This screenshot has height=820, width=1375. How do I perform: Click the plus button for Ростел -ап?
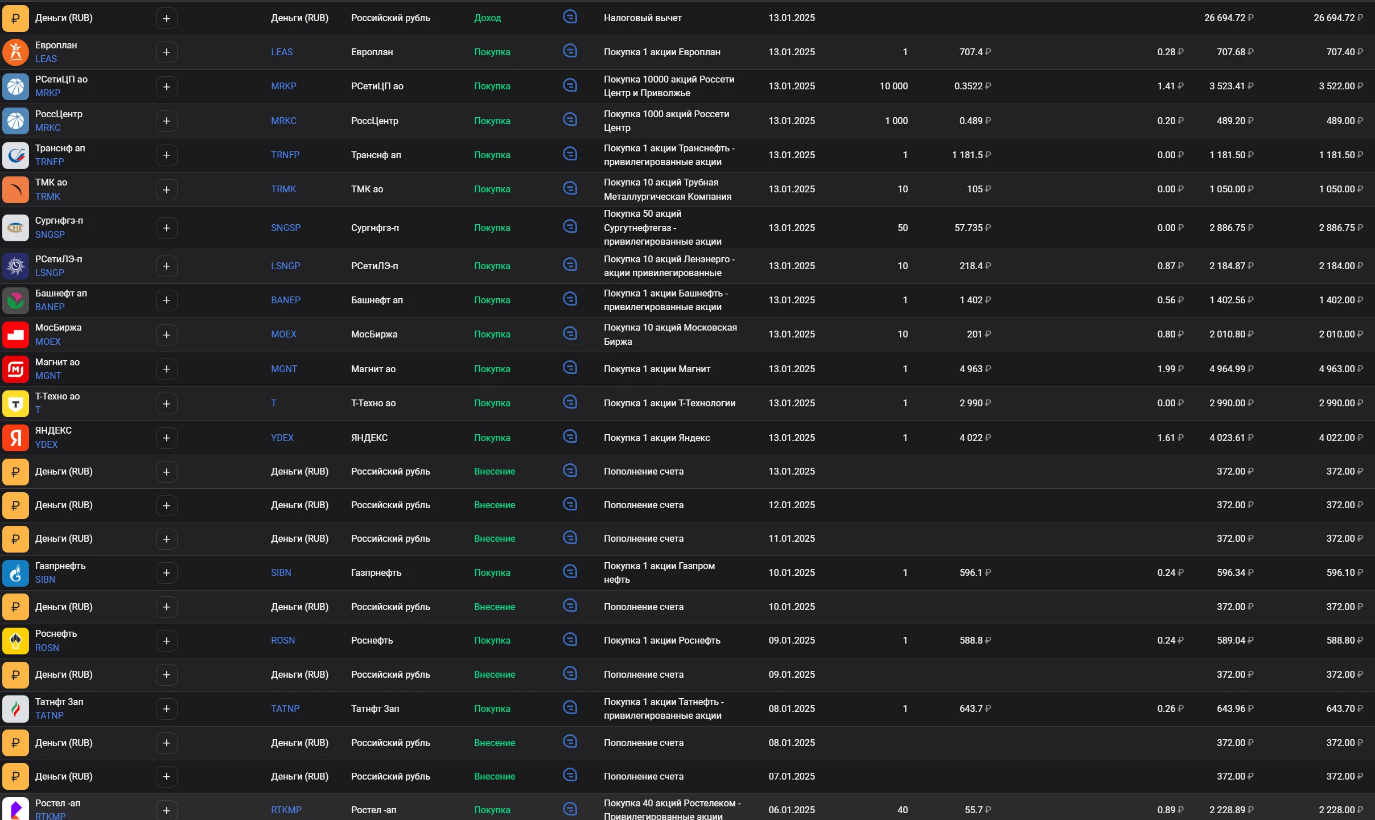point(166,810)
